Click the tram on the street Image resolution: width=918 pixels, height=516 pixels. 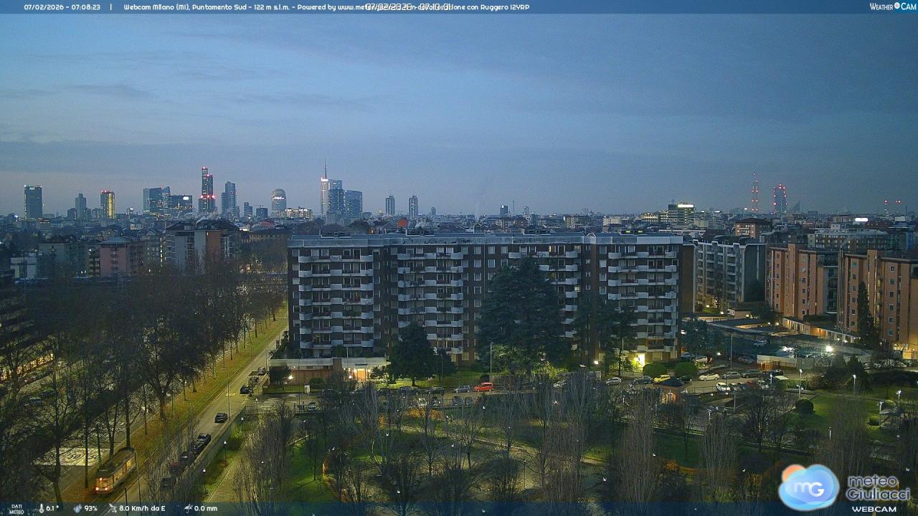pos(115,469)
